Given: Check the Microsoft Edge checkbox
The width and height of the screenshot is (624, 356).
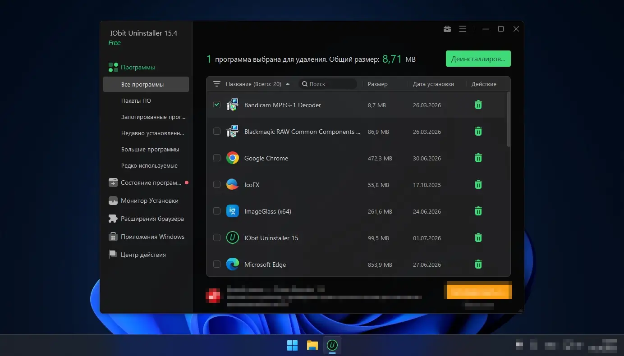Looking at the screenshot, I should 217,264.
